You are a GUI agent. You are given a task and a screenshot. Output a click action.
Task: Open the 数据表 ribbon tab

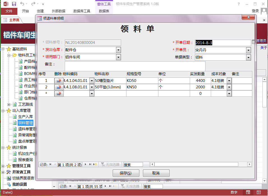point(104,11)
